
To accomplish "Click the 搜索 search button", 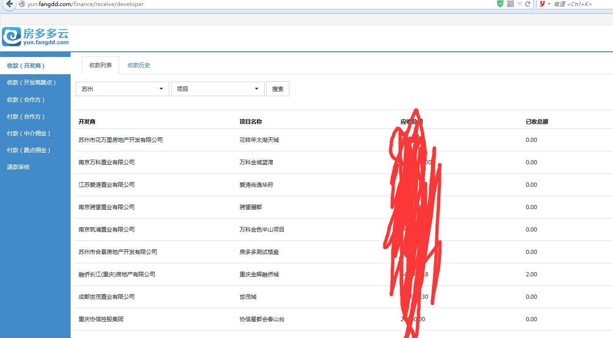I will [x=278, y=89].
